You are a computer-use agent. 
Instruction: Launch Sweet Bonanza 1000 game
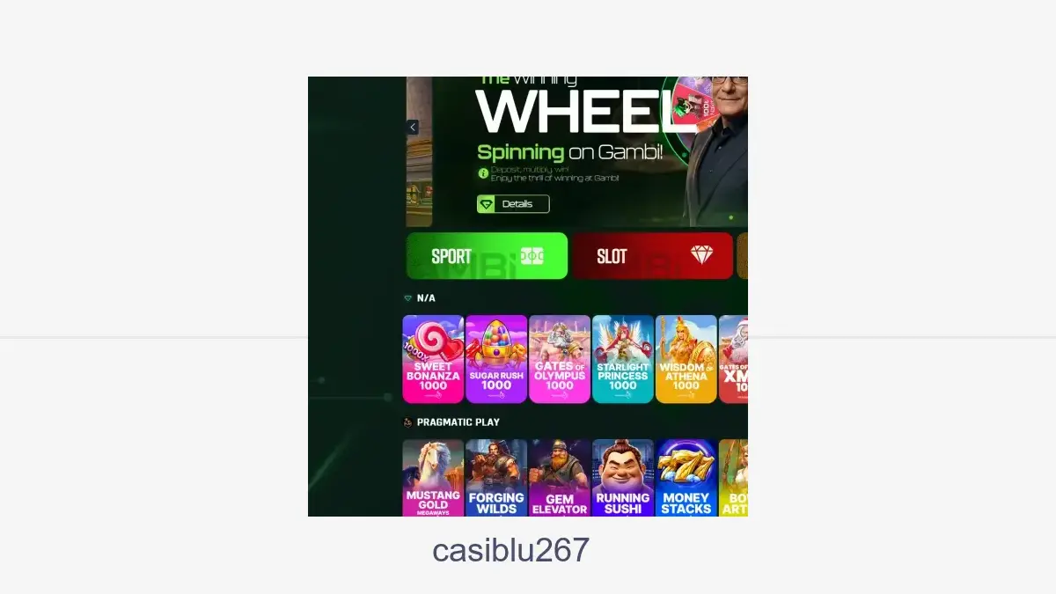click(433, 359)
